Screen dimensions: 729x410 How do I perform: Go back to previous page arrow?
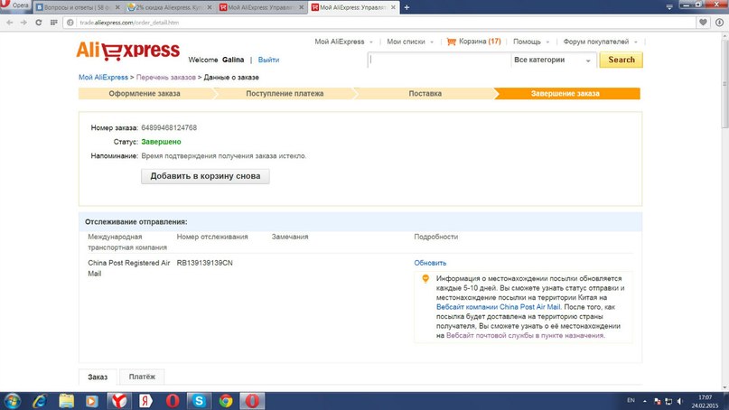pyautogui.click(x=10, y=23)
